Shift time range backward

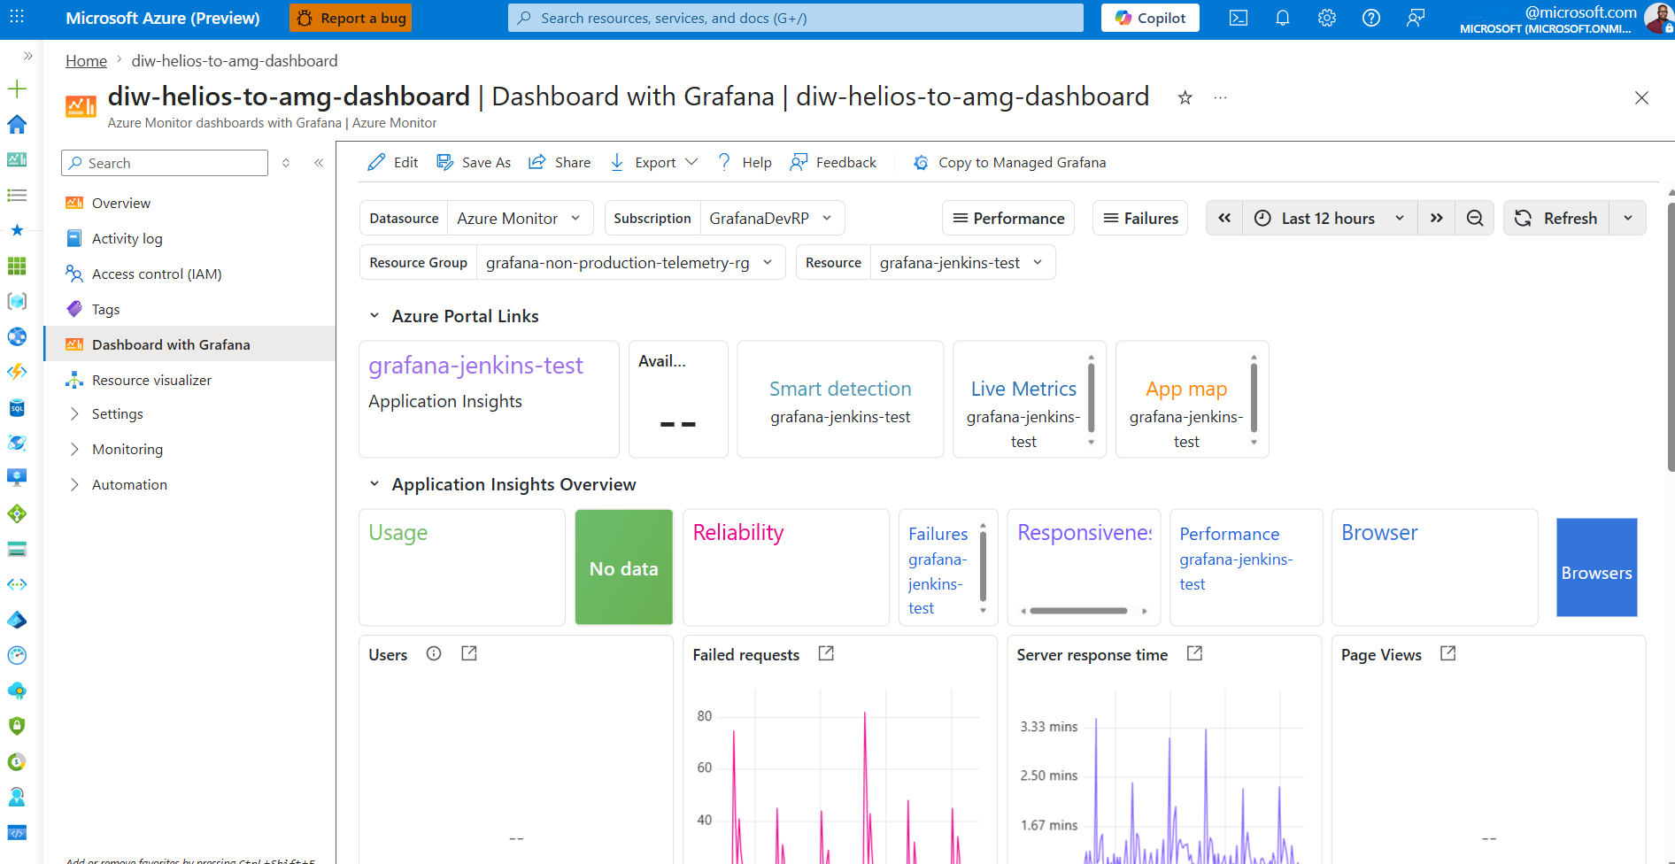(1224, 218)
